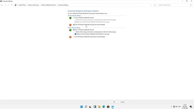
Task: Check public Block all incoming connections
Action: (75, 32)
